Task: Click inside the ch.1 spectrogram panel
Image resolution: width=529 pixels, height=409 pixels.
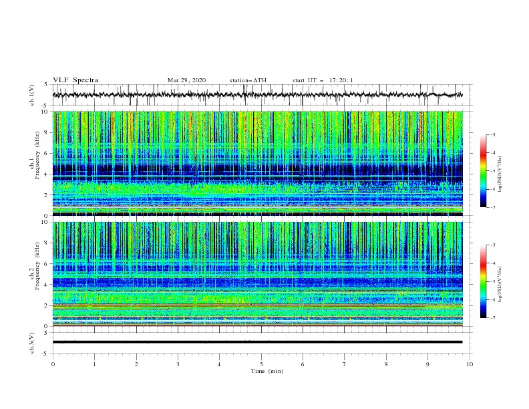Action: point(257,163)
